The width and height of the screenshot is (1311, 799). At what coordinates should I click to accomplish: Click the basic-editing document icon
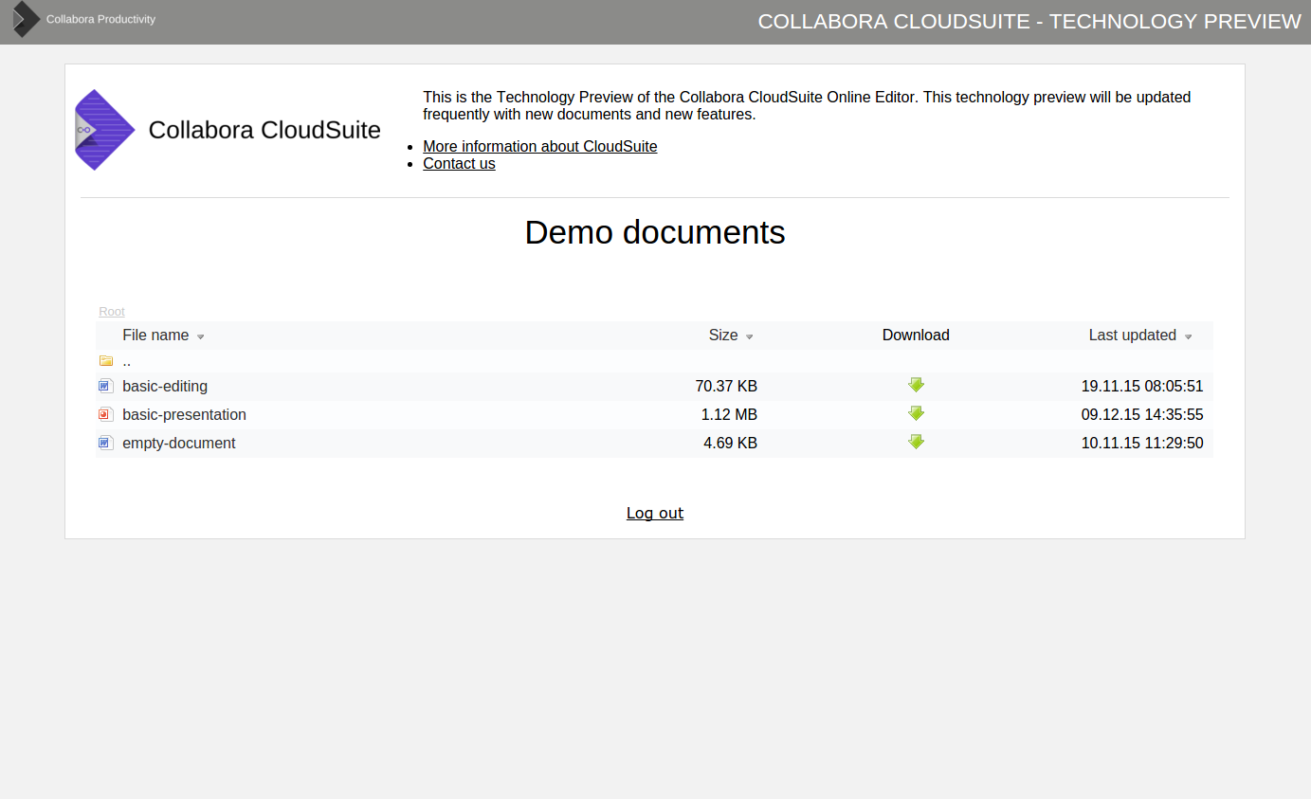(x=106, y=386)
